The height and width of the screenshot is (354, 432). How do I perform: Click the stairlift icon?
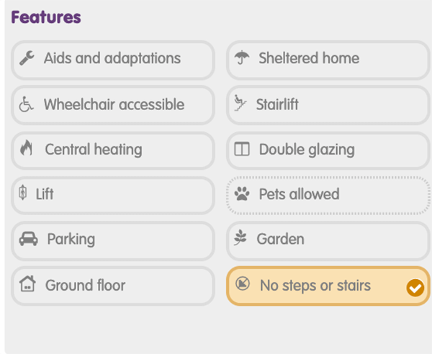click(x=240, y=103)
